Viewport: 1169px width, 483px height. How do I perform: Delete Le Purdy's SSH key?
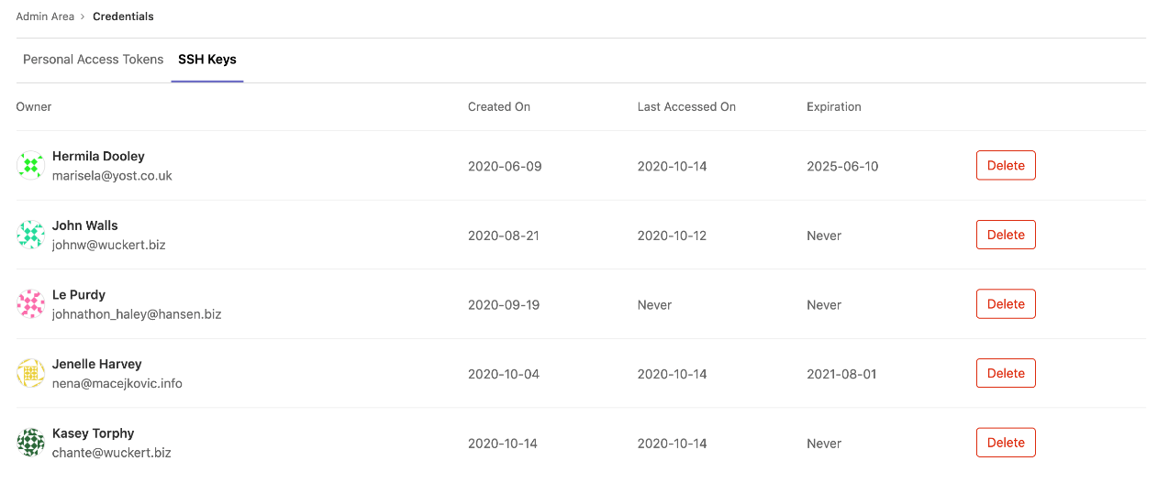[x=1006, y=304]
